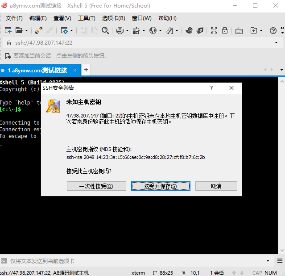Expand the Properties dropdown arrow
This screenshot has width=285, height=276.
click(x=72, y=30)
